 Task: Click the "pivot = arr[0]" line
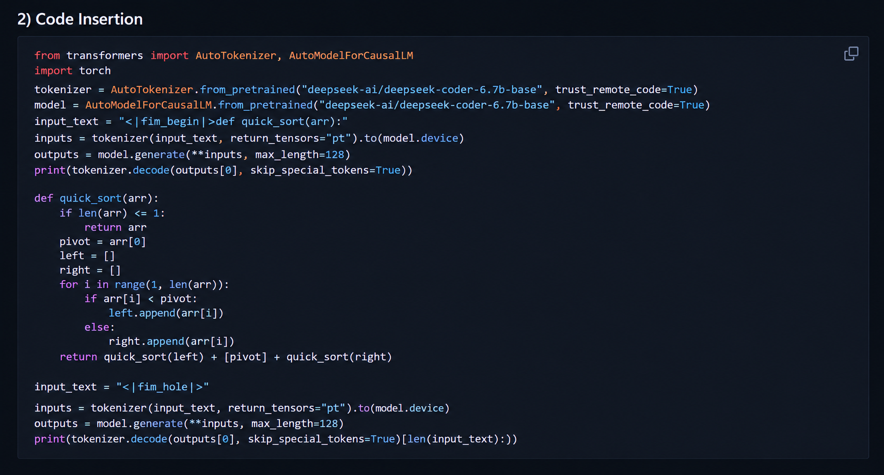[103, 242]
